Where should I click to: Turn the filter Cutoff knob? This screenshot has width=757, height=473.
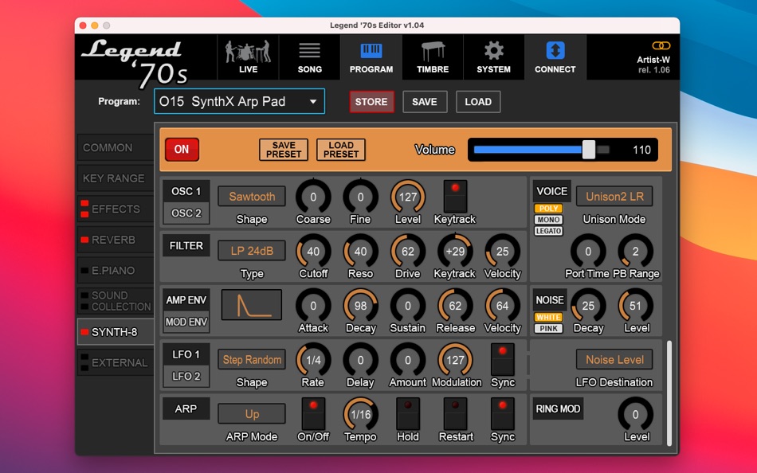(x=313, y=250)
